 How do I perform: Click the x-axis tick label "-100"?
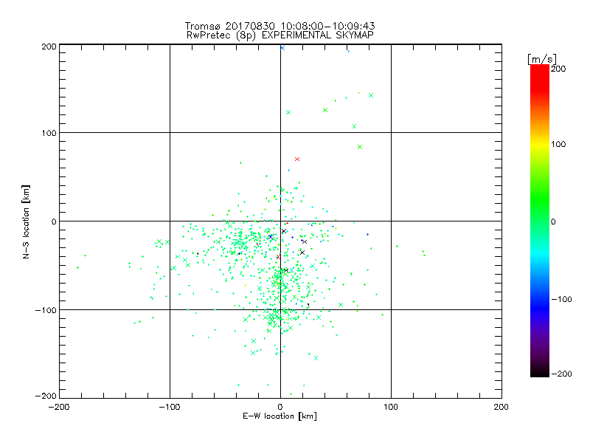tap(170, 407)
